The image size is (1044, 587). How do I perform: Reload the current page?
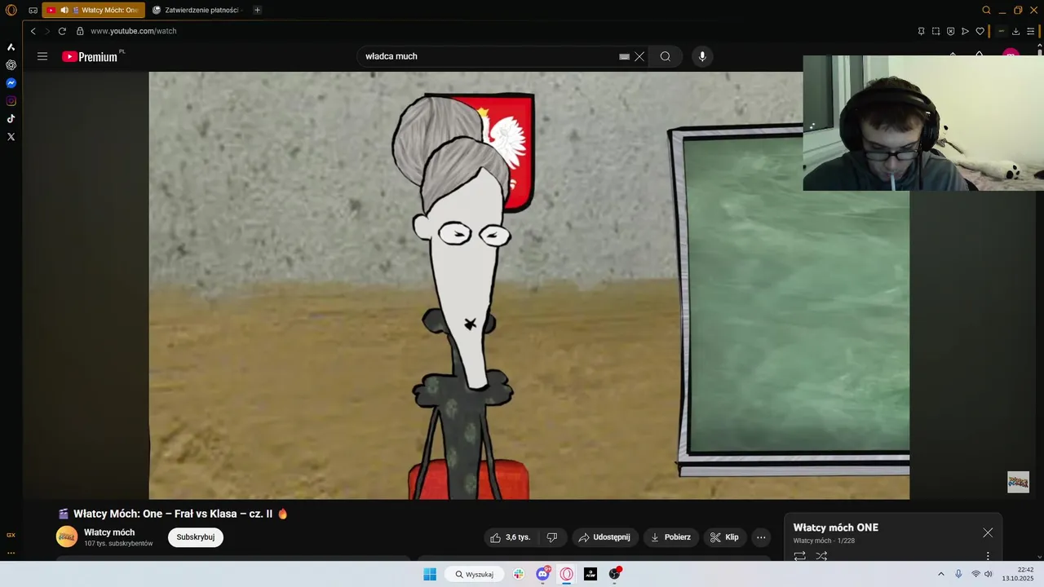tap(62, 31)
